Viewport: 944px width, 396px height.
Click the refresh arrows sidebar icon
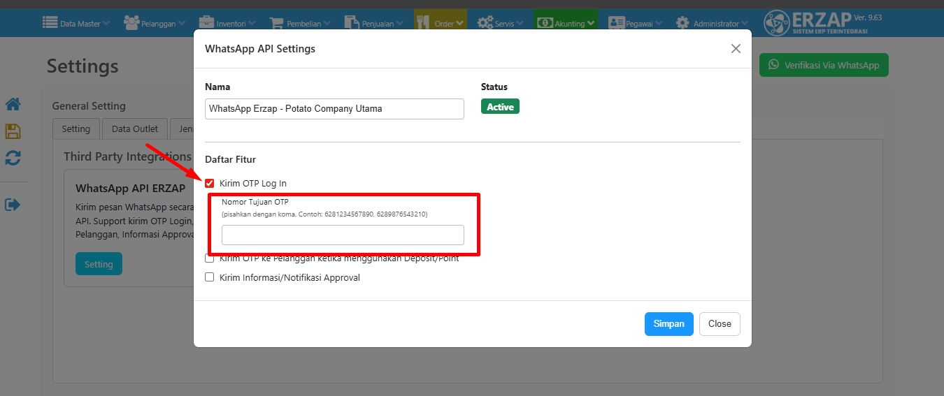[x=13, y=159]
